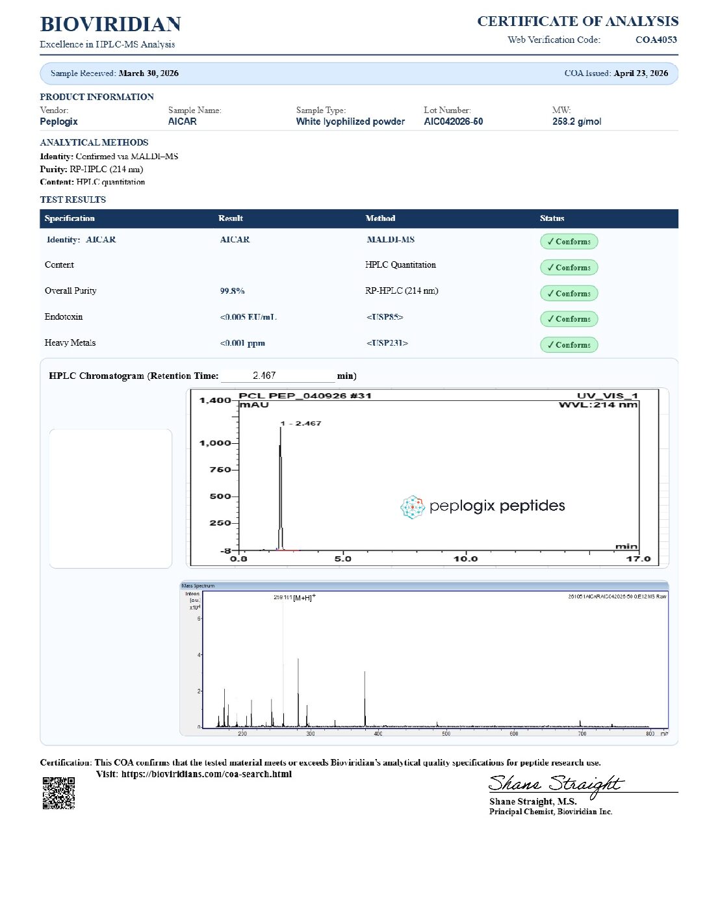707x915 pixels.
Task: Click the <0.001 ppm heavy metals result
Action: click(242, 343)
